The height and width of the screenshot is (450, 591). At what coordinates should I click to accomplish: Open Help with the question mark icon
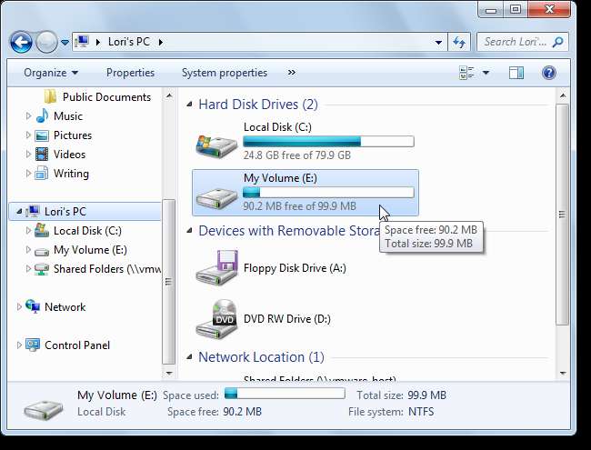549,73
